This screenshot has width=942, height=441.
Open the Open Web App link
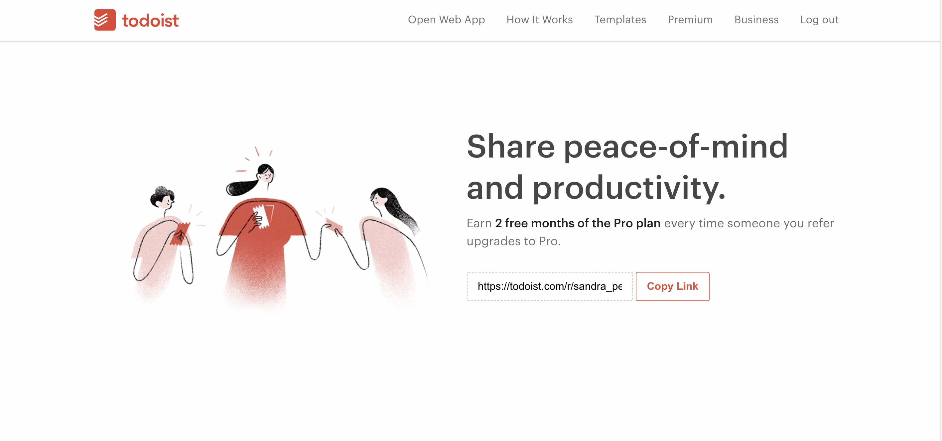pyautogui.click(x=446, y=20)
